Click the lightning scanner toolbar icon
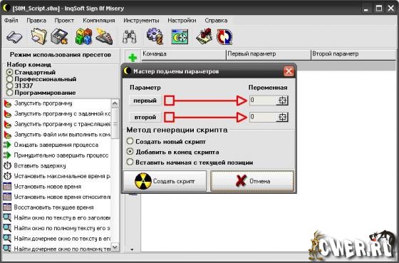The image size is (399, 263). point(104,36)
